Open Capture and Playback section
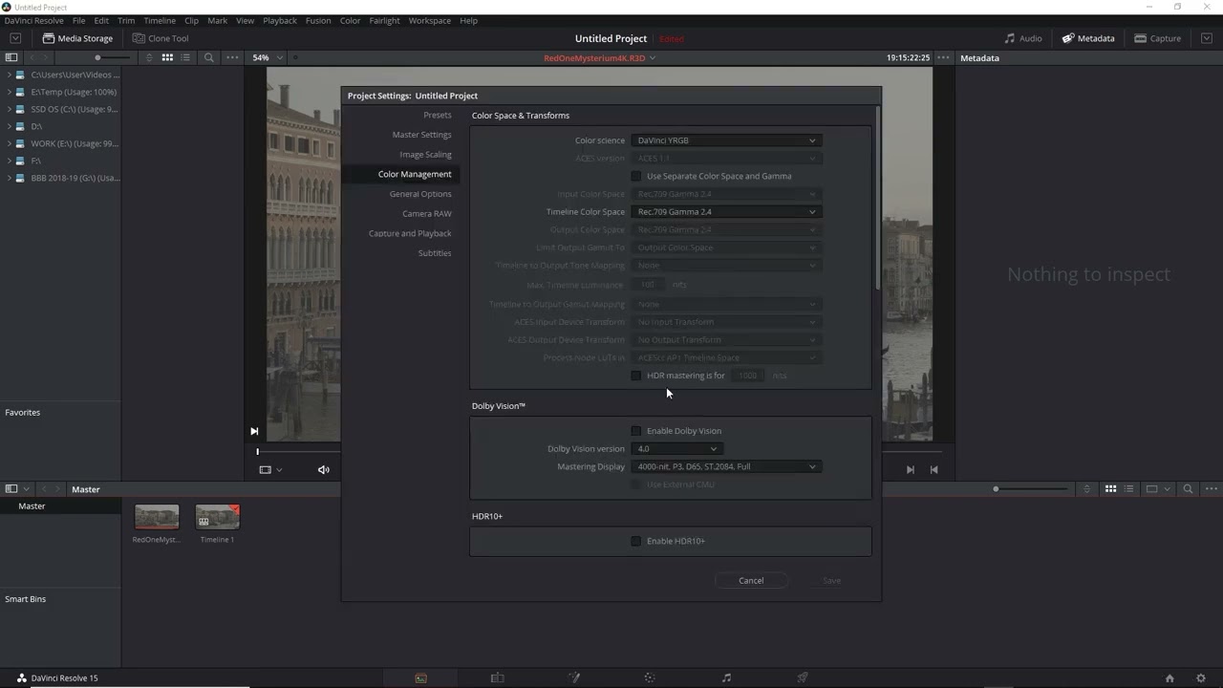This screenshot has width=1223, height=688. click(410, 234)
